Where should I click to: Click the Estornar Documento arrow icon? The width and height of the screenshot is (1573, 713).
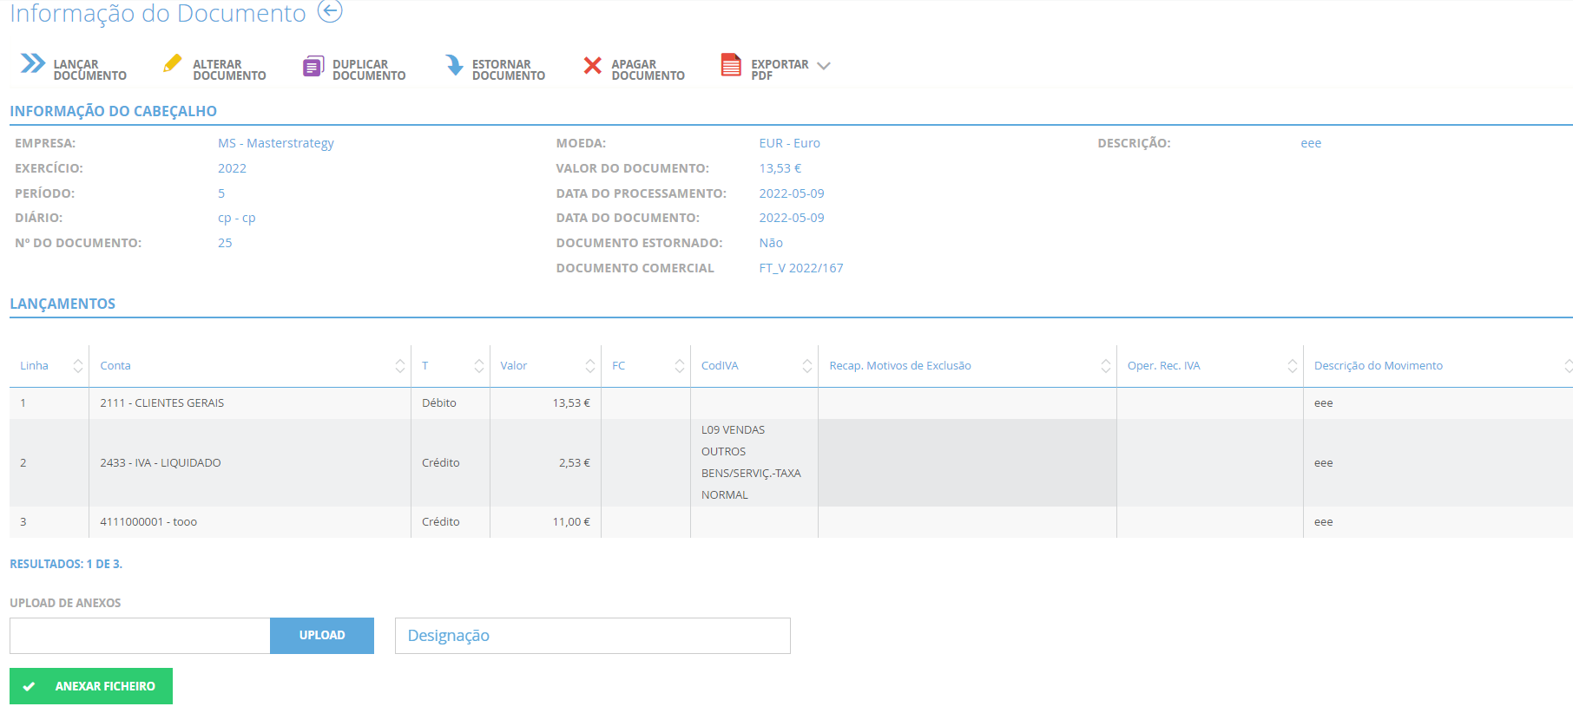454,65
